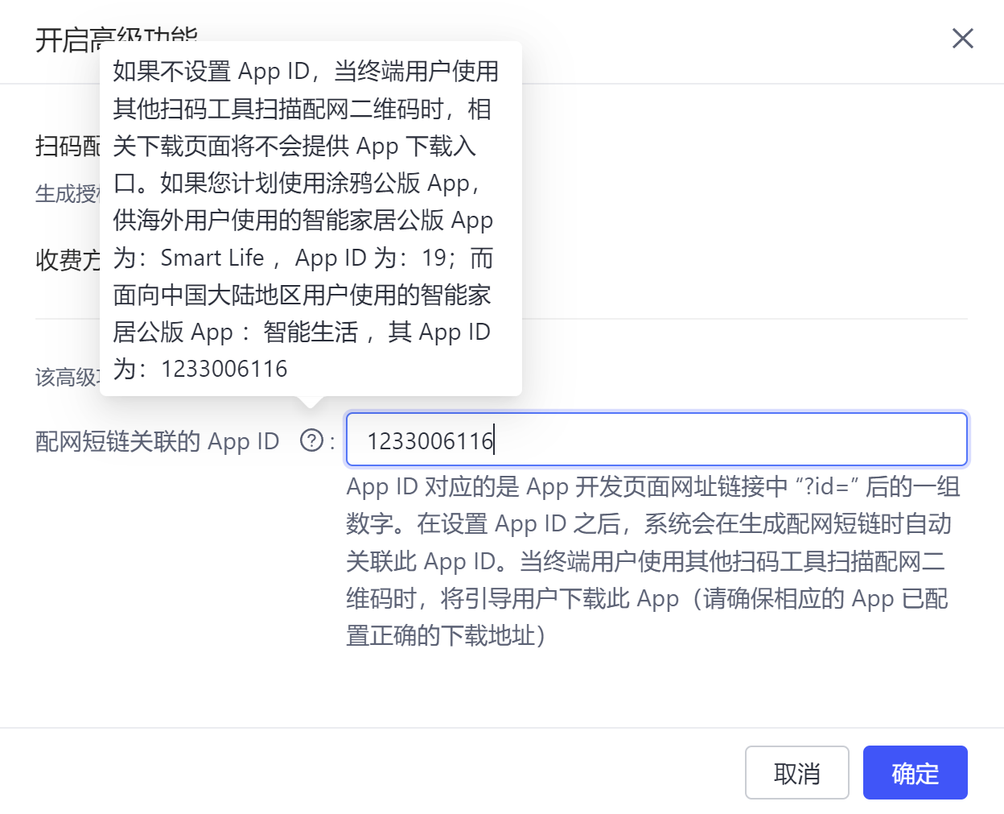1004x814 pixels.
Task: Focus the App ID input field
Action: tap(656, 440)
